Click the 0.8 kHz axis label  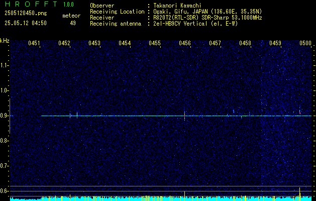(4, 141)
